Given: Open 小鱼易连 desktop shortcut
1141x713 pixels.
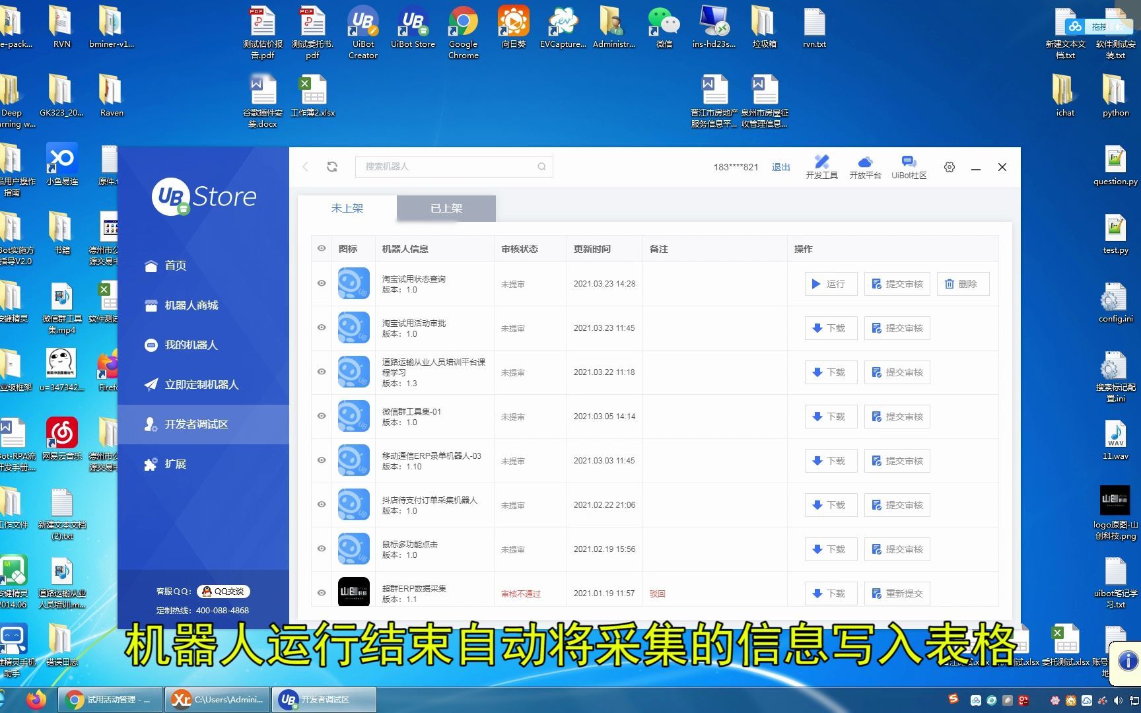Looking at the screenshot, I should [x=62, y=164].
